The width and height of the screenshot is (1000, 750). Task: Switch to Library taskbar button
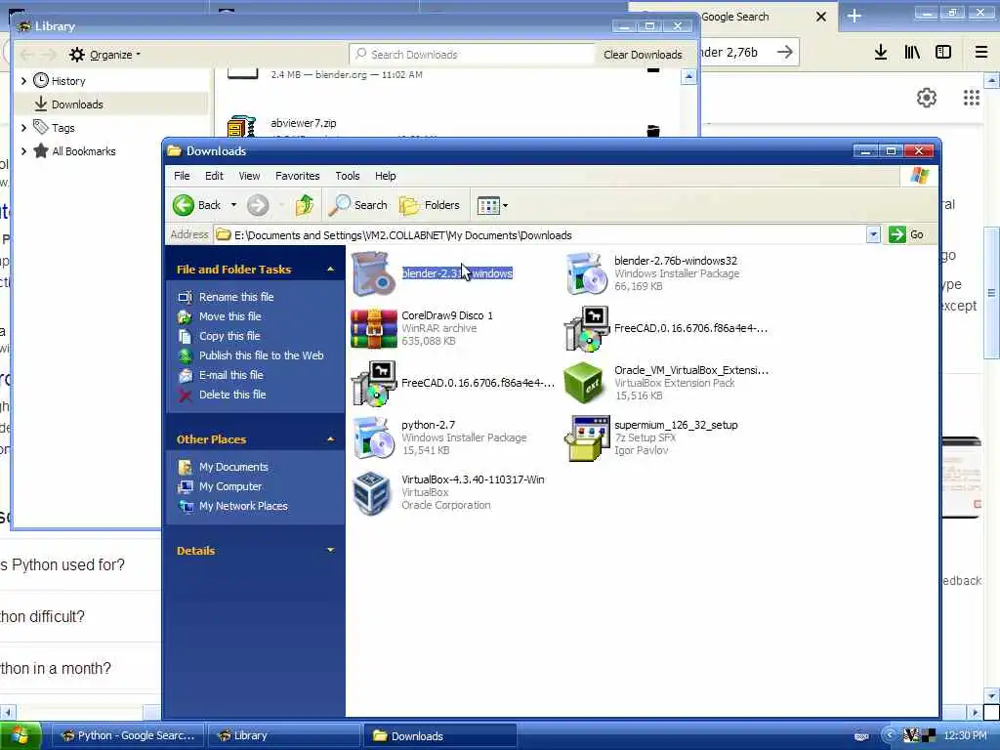click(283, 735)
